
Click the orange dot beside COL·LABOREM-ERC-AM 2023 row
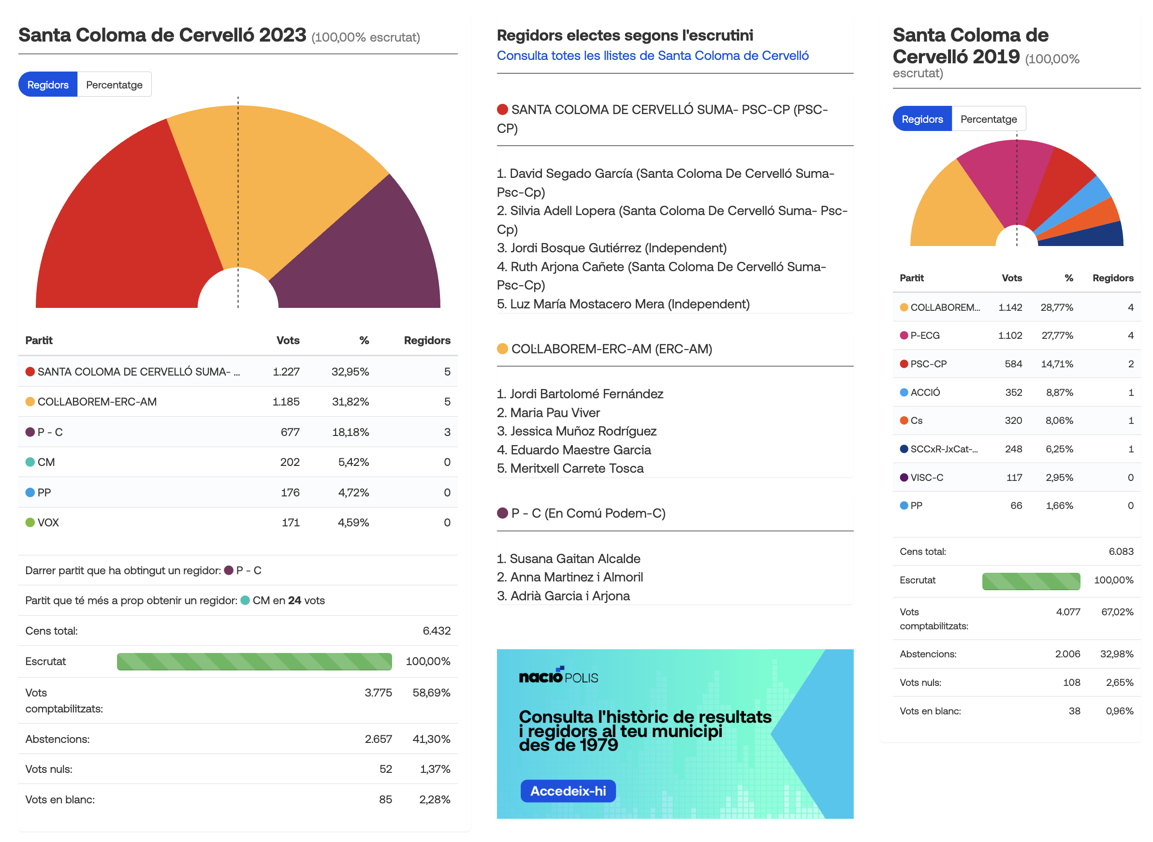click(30, 402)
